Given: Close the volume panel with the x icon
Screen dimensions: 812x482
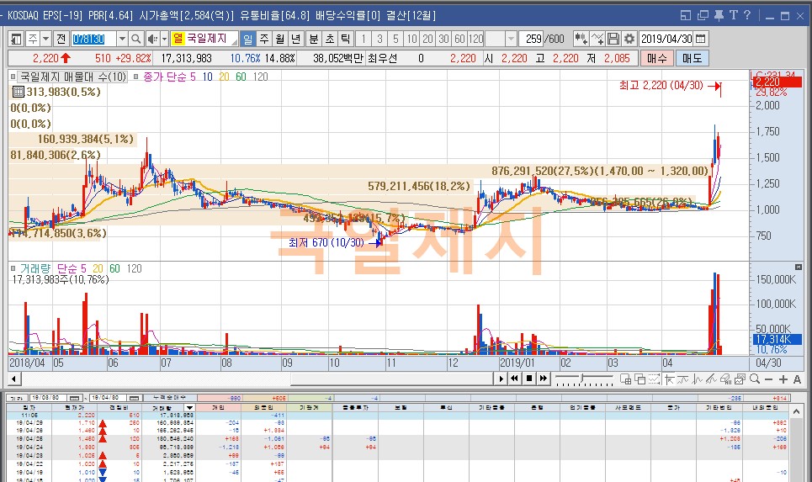Looking at the screenshot, I should [x=798, y=267].
